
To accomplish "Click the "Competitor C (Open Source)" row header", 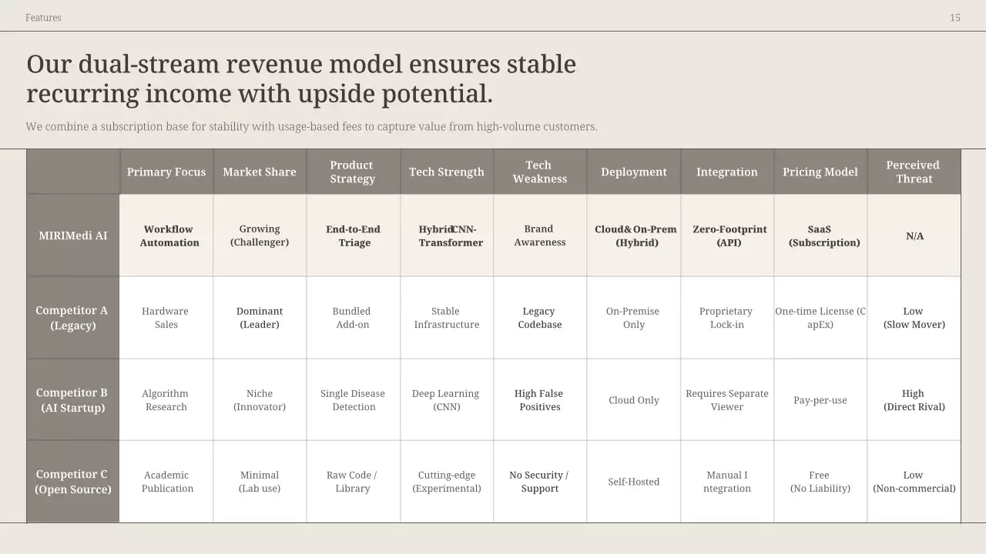I will click(x=73, y=482).
